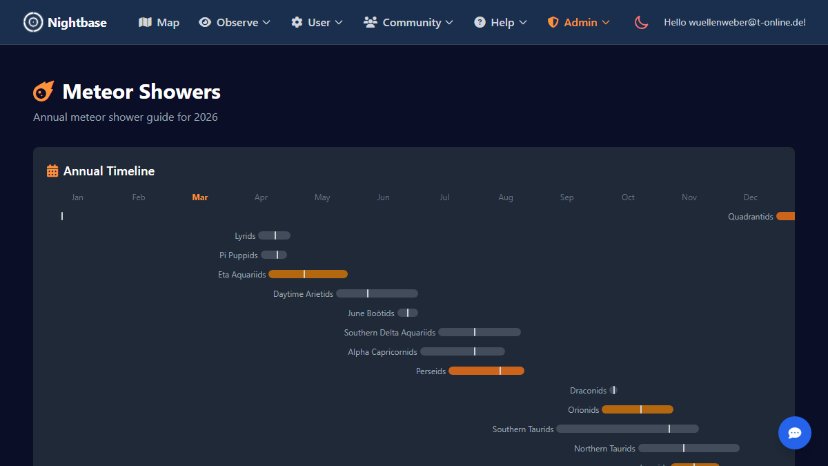Expand the Observe dropdown chevron
The width and height of the screenshot is (828, 466).
266,23
